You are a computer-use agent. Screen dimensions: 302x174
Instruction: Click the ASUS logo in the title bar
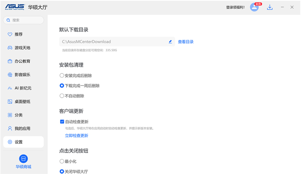(15, 7)
